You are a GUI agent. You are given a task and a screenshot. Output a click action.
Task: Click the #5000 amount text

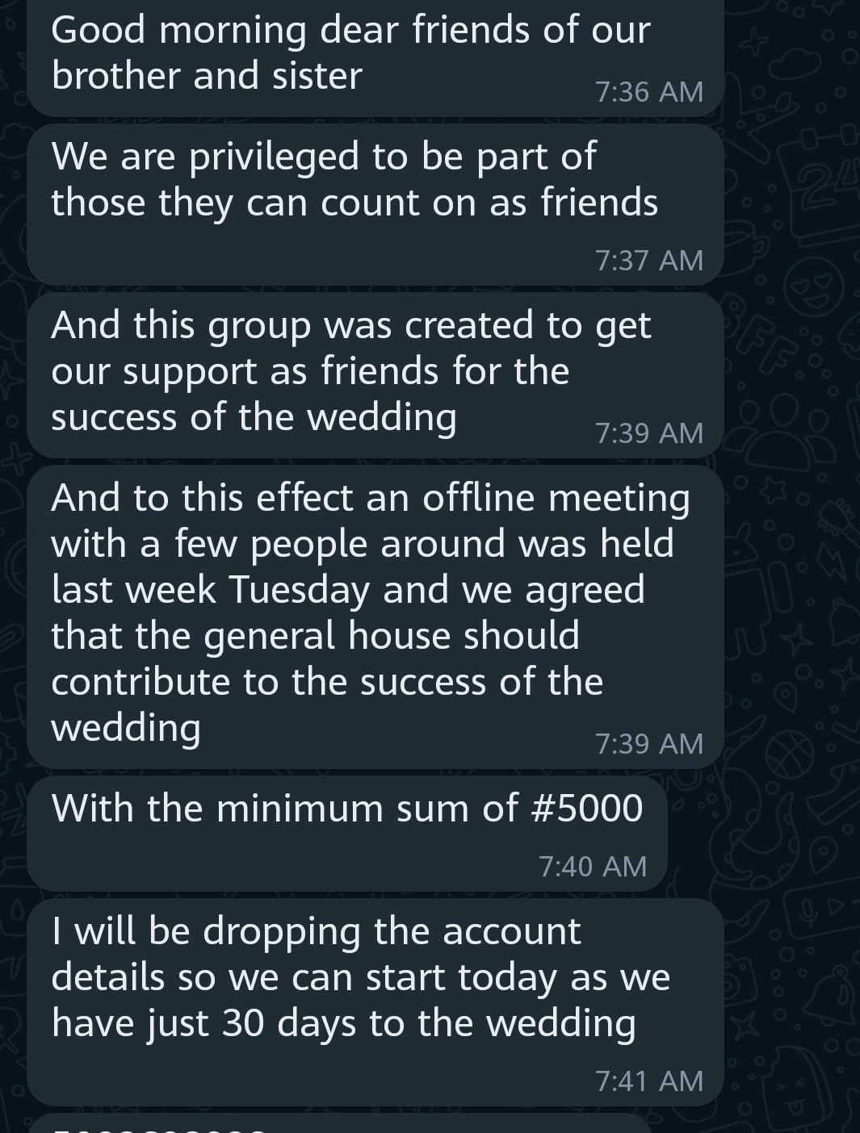[x=587, y=809]
